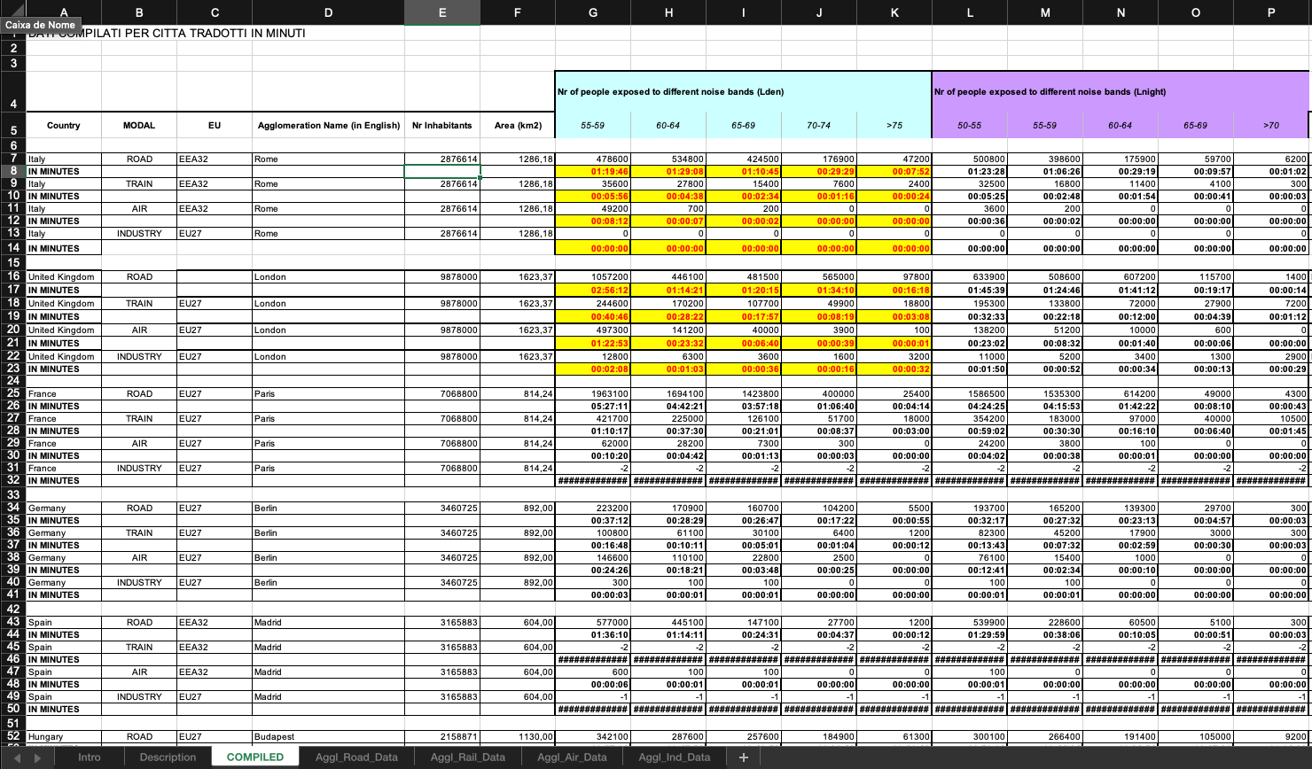1312x769 pixels.
Task: Select the yellow cell showing 02:56:12
Action: tap(593, 290)
